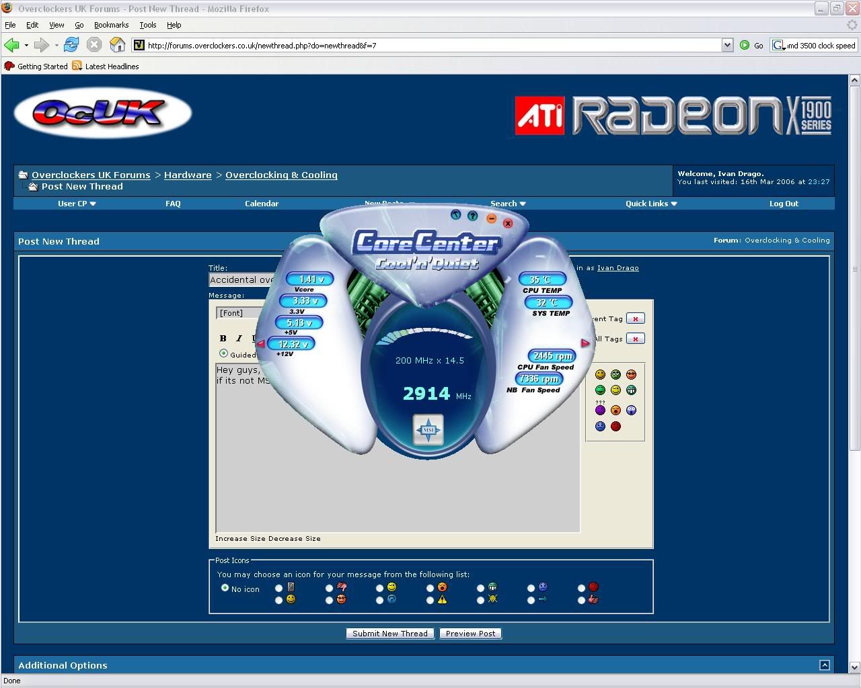The height and width of the screenshot is (688, 861).
Task: Open the address bar URL dropdown
Action: (x=727, y=45)
